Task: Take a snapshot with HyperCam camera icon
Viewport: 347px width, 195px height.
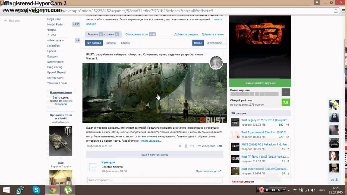Action: click(x=274, y=190)
